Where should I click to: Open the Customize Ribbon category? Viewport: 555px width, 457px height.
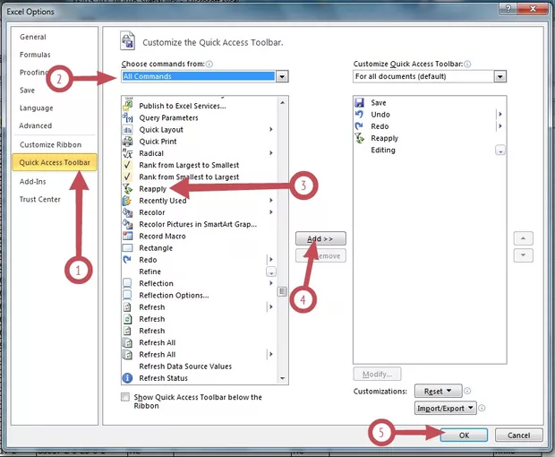click(51, 144)
